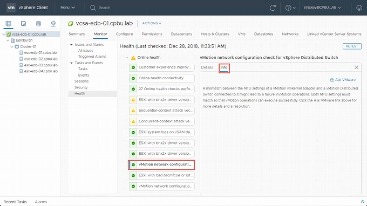Viewport: 367px width, 206px height.
Task: Click the vSphere refresh icon
Action: pos(273,8)
